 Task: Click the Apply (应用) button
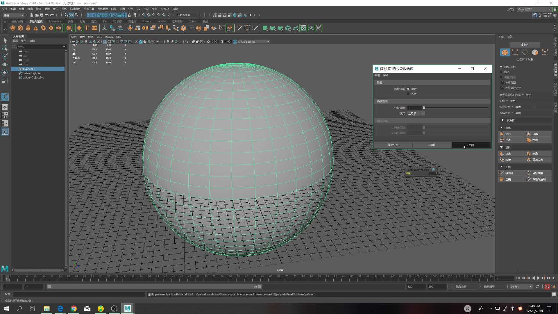coord(432,145)
